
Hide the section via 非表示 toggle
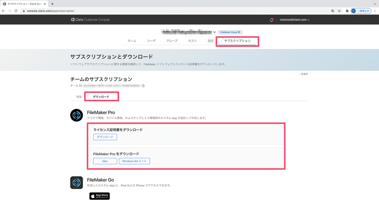point(303,74)
